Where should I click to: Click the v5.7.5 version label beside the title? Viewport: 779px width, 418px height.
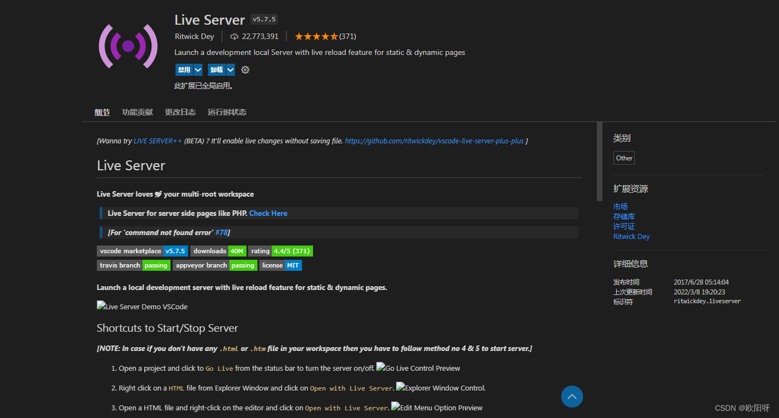(x=264, y=20)
